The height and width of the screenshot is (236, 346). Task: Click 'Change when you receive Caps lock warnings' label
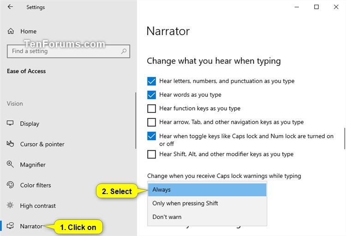[224, 176]
